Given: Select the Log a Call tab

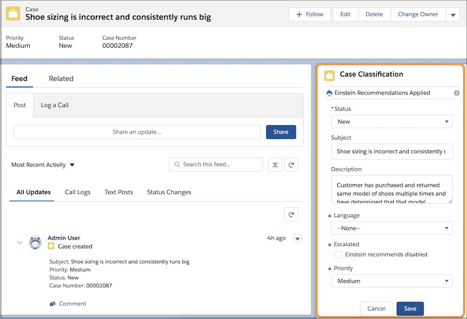Looking at the screenshot, I should coord(55,105).
